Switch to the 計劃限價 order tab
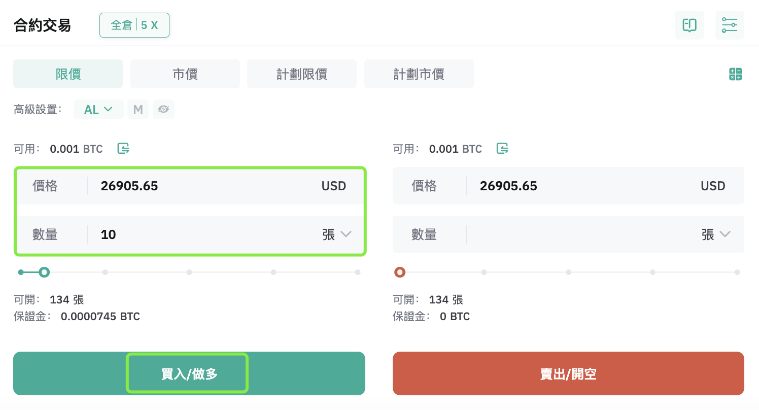Screen dimensions: 759x410 click(x=302, y=74)
